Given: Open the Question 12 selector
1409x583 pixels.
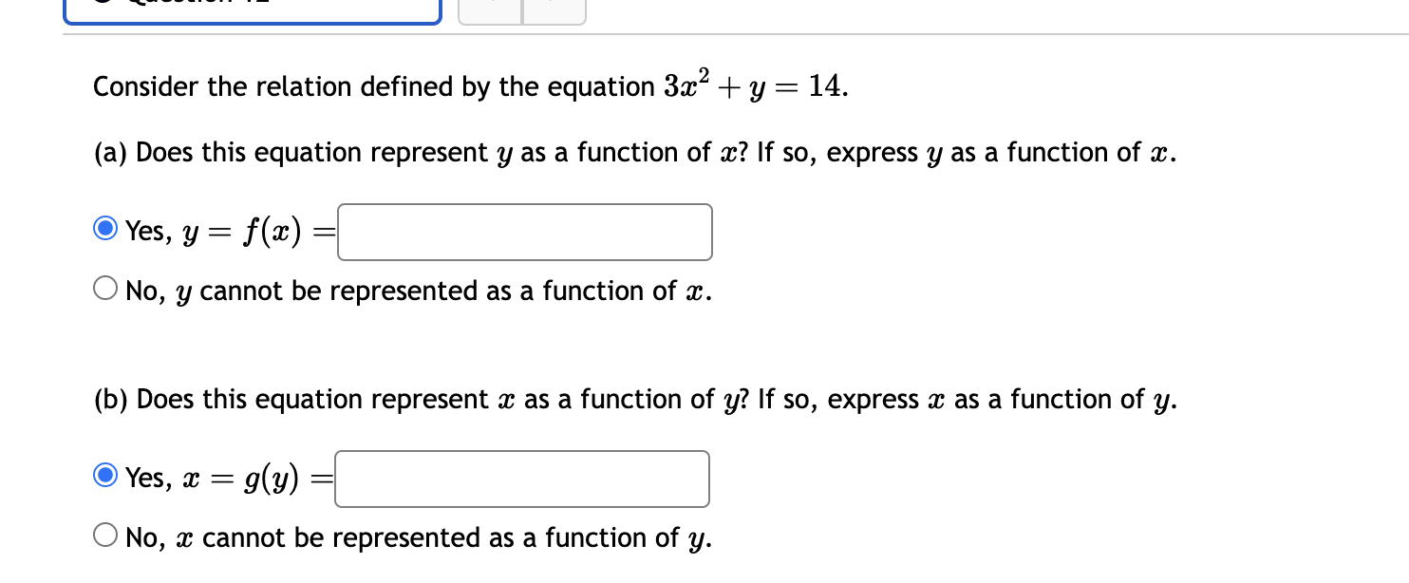Looking at the screenshot, I should 252,8.
